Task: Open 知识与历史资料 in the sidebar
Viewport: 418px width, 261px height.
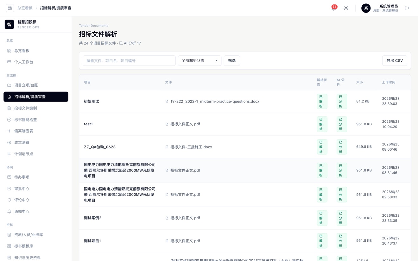Action: coord(36,258)
